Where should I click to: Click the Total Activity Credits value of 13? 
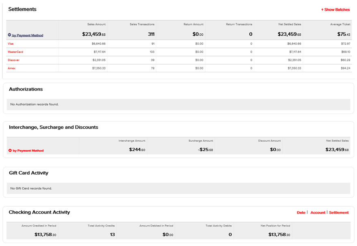pyautogui.click(x=112, y=234)
